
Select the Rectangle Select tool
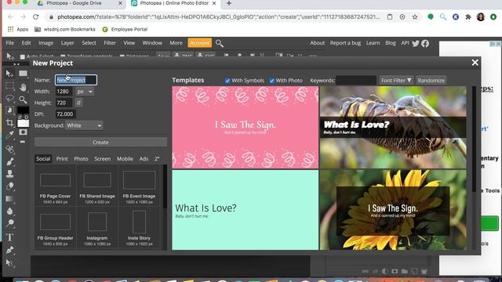pyautogui.click(x=9, y=85)
